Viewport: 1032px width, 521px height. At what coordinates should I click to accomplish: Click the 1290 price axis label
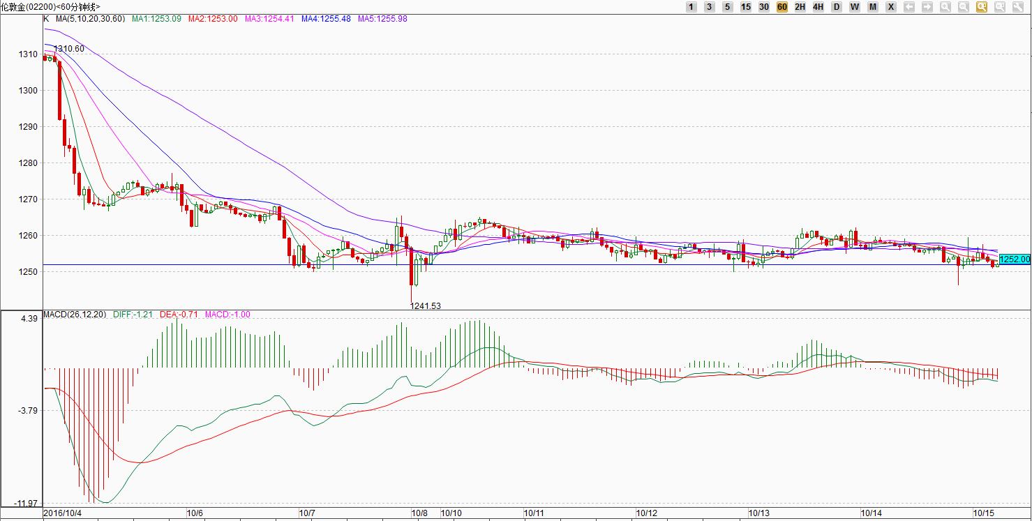click(x=29, y=127)
